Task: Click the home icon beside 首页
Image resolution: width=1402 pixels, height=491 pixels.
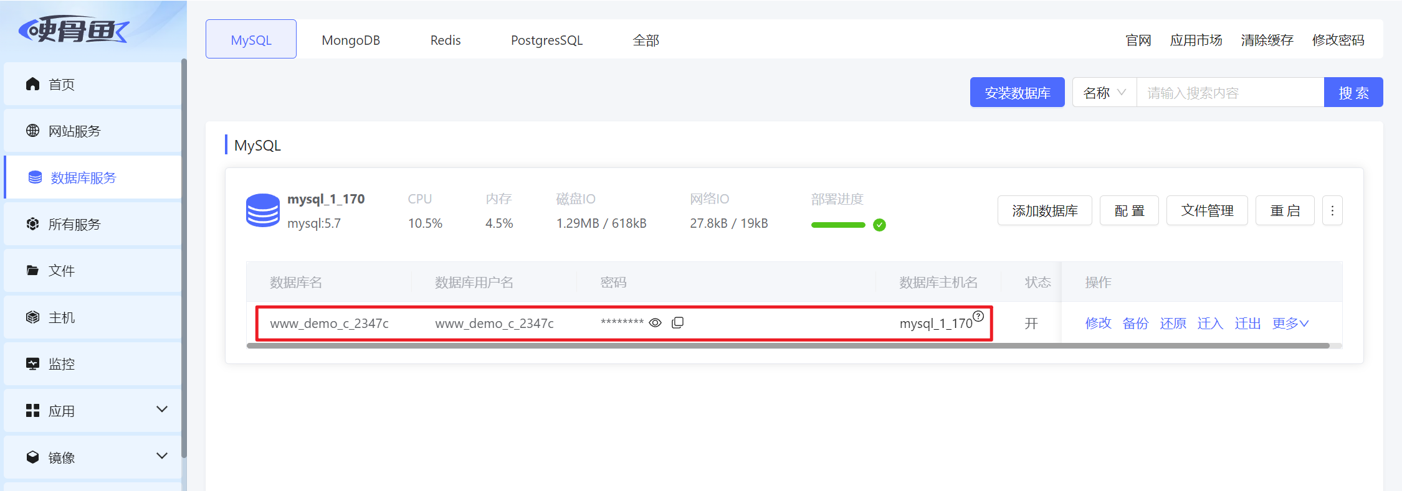Action: pos(33,84)
